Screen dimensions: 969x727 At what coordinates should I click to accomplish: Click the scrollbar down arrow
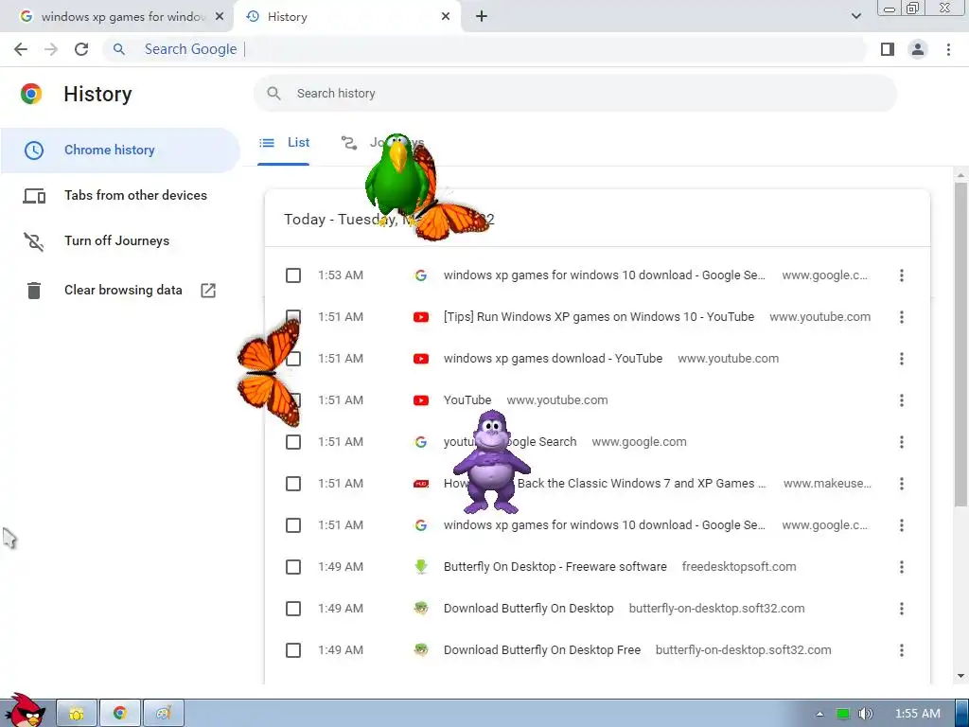coord(960,676)
